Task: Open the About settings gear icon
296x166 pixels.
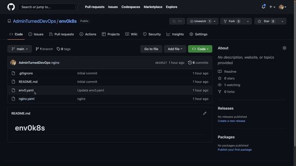Action: coord(284,48)
